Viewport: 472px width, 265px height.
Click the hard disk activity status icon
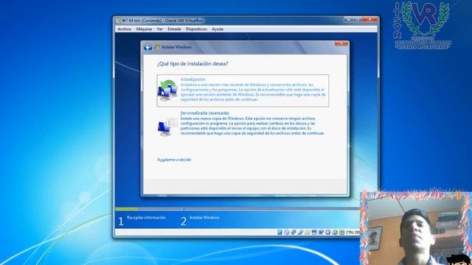click(280, 233)
